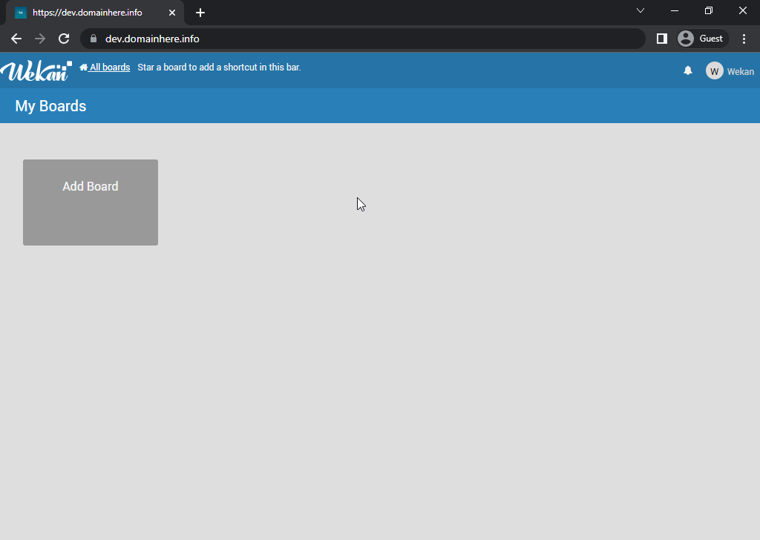Click the 'Star a board' hint text
Image resolution: width=760 pixels, height=540 pixels.
(x=219, y=67)
